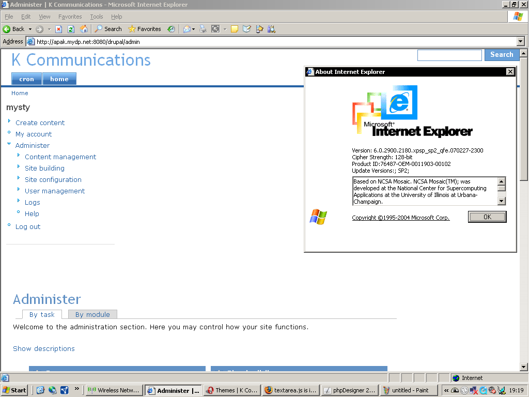Click OK in About Internet Explorer dialog
This screenshot has width=529, height=397.
coord(487,217)
